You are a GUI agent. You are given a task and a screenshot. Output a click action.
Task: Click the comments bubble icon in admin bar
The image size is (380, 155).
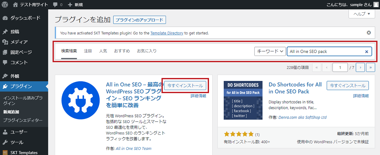coord(56,4)
